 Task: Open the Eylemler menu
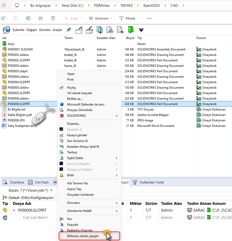pos(18,30)
